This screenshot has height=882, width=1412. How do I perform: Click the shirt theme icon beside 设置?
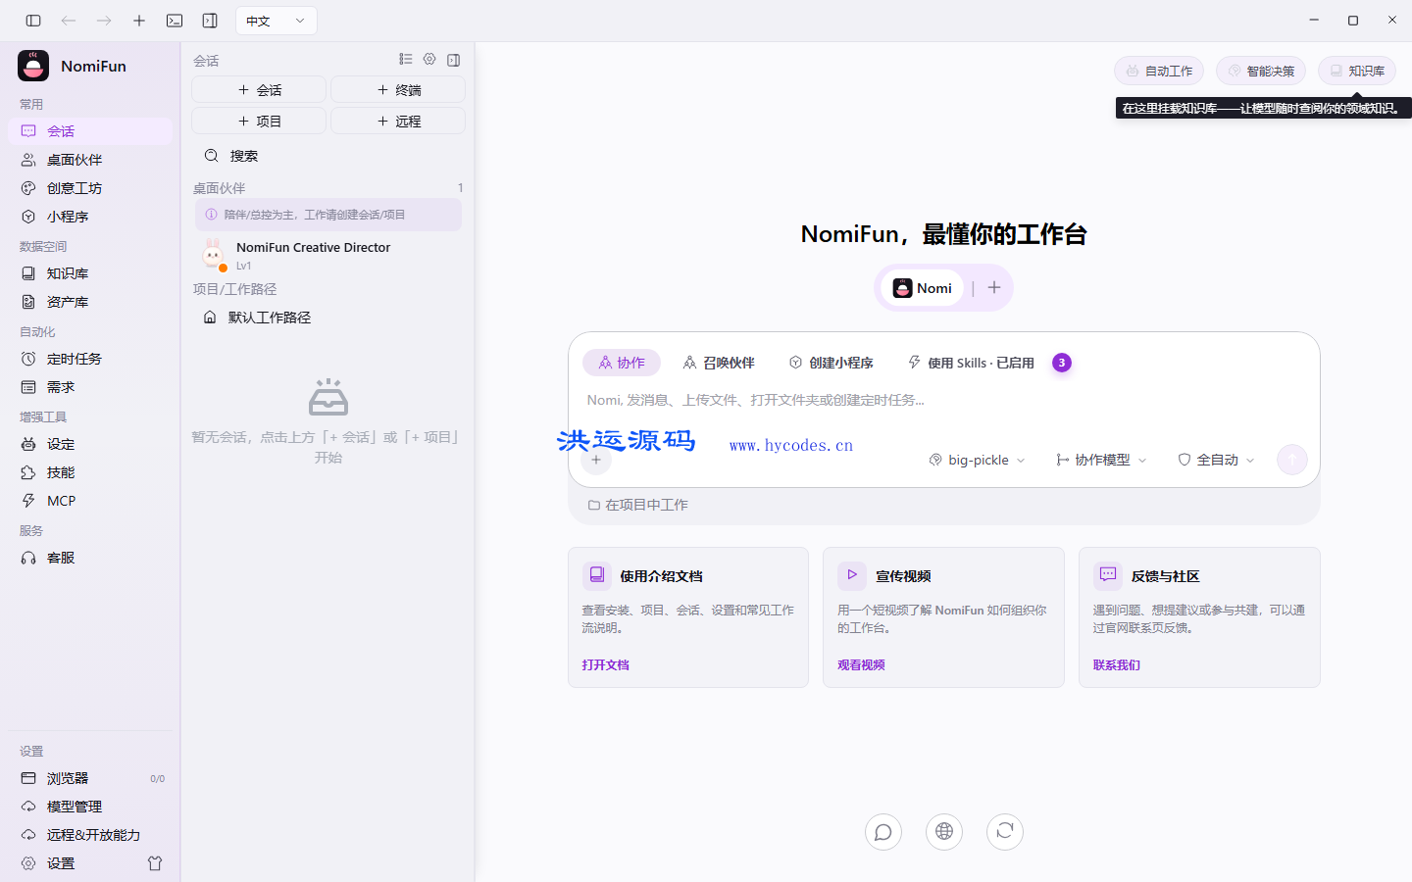(x=155, y=863)
